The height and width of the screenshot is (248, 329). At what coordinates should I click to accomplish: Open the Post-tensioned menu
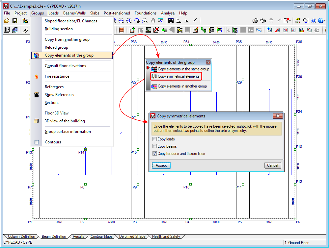tap(117, 13)
